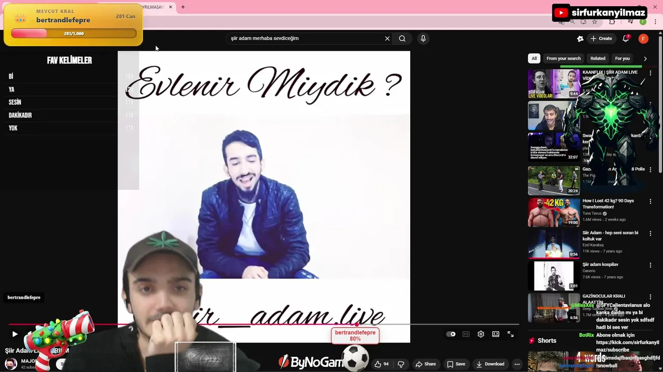Screen dimensions: 663x372
Task: Click the word DAKİKADIR in Fav Kelimeler
Action: [x=20, y=115]
